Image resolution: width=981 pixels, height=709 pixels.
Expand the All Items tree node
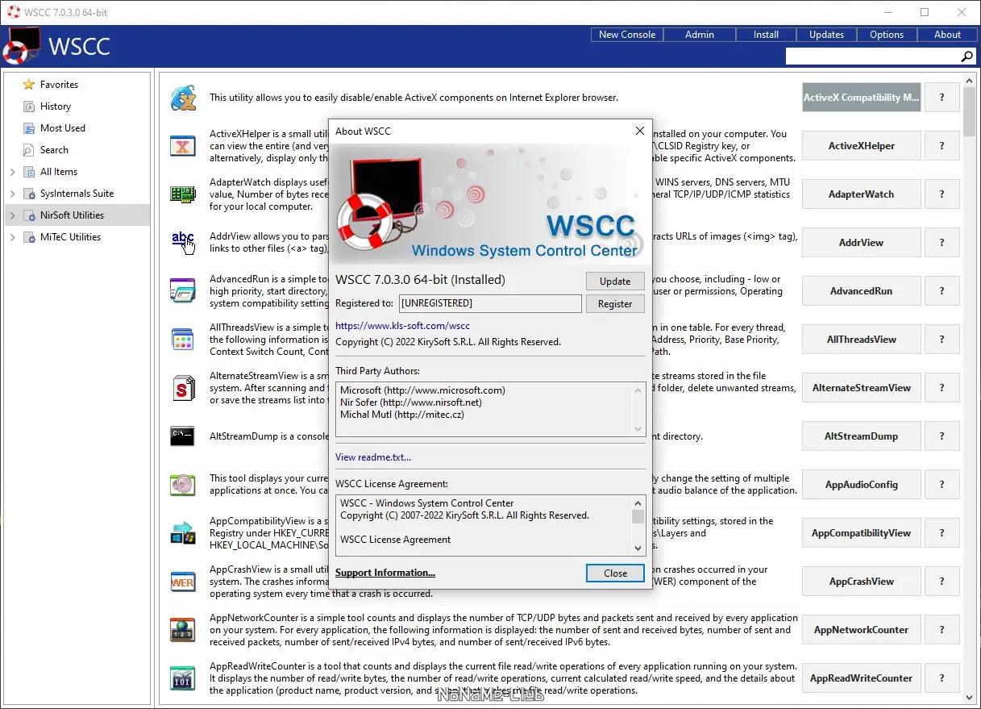coord(12,172)
